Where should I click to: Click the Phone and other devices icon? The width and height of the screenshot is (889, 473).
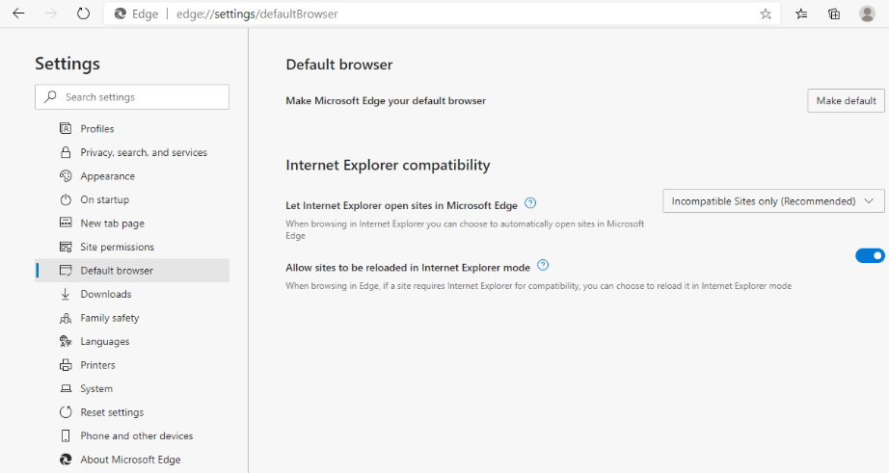tap(66, 435)
